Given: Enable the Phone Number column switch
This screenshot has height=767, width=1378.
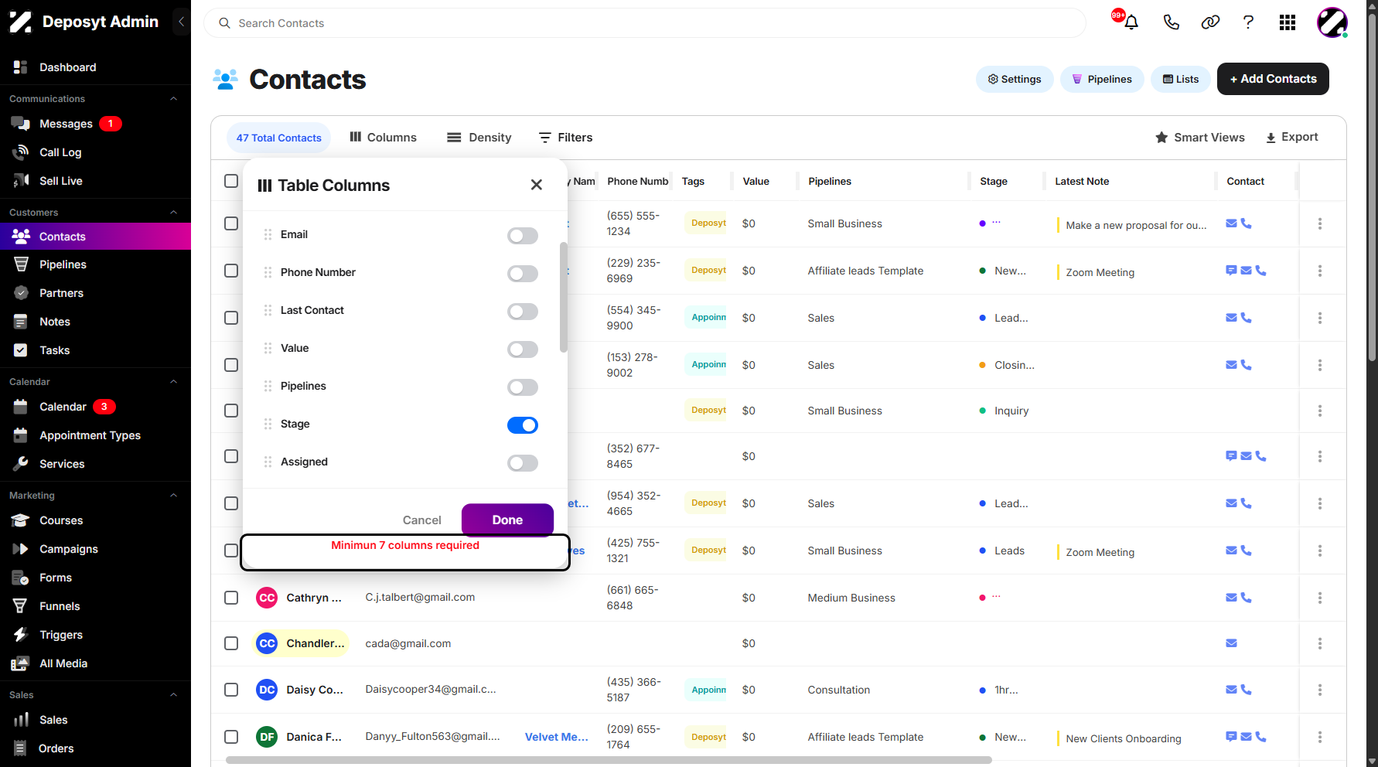Looking at the screenshot, I should (x=523, y=273).
